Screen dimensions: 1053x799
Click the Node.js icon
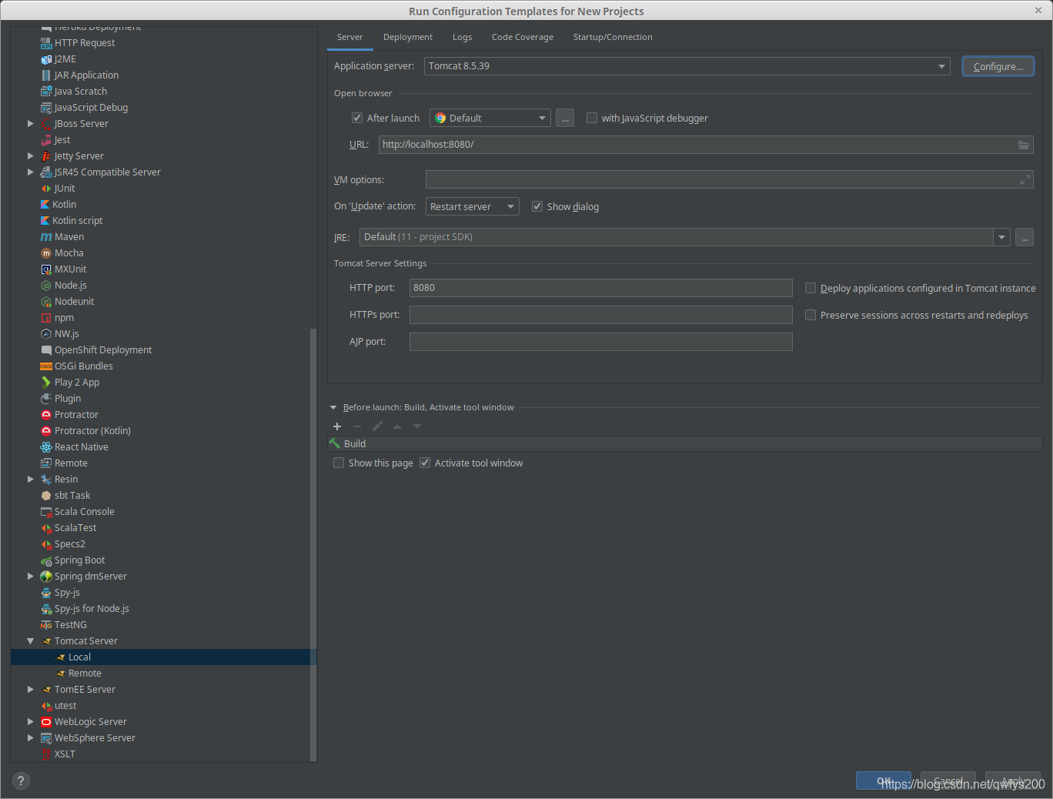click(x=46, y=286)
